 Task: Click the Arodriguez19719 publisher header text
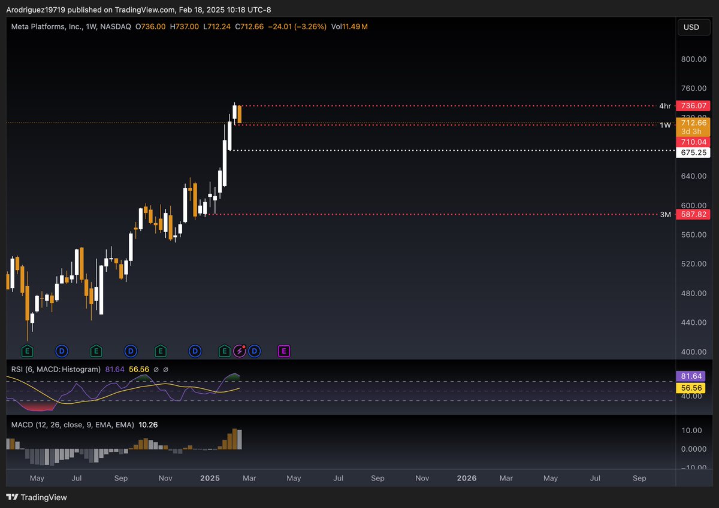pyautogui.click(x=35, y=9)
